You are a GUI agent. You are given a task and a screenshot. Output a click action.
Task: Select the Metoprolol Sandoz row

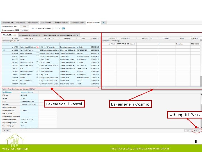(x=51, y=71)
